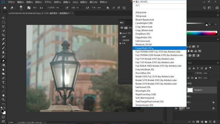This screenshot has height=124, width=220.
Task: Toggle lock all on layers panel
Action: 196,78
